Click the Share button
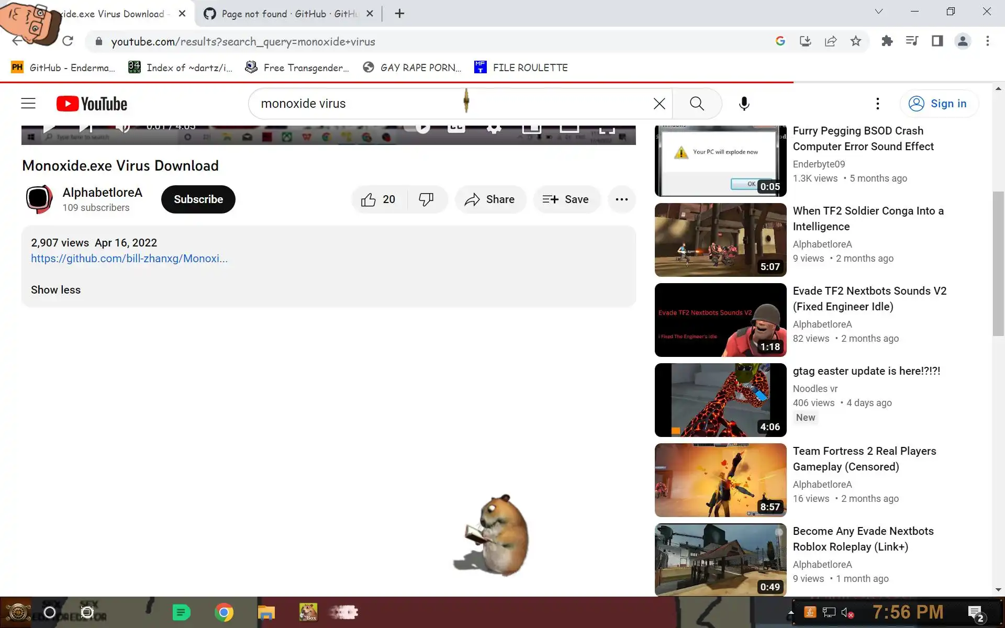This screenshot has width=1005, height=628. (490, 199)
